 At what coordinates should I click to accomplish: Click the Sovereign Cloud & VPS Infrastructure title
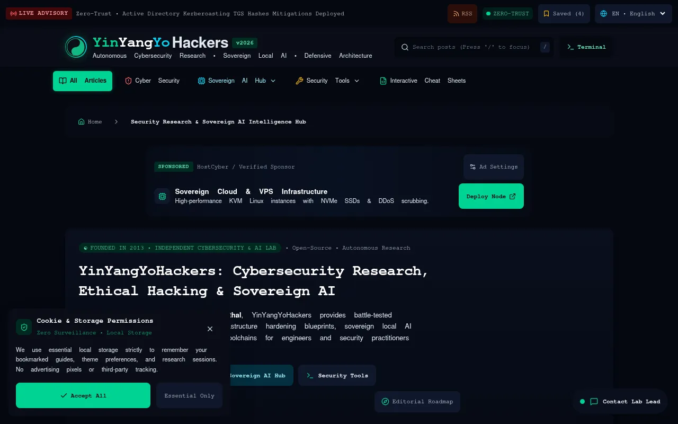tap(251, 191)
